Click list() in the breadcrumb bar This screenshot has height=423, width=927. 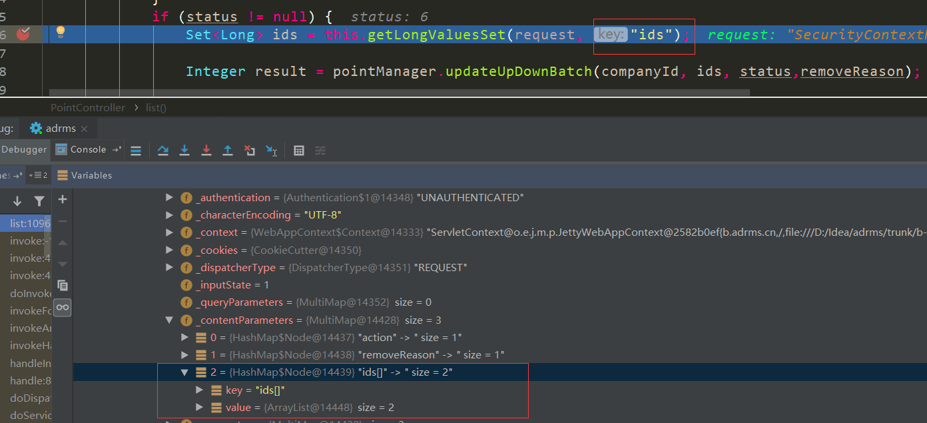pyautogui.click(x=155, y=107)
